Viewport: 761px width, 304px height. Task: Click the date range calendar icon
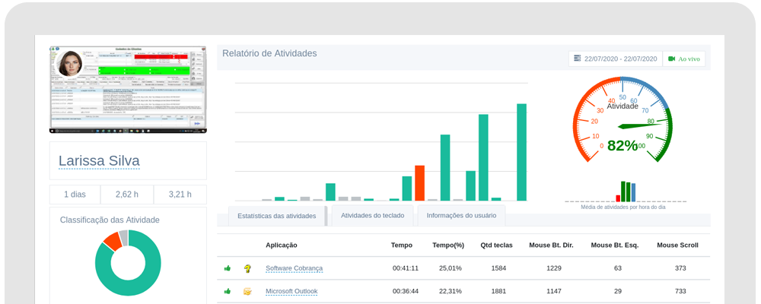click(577, 59)
